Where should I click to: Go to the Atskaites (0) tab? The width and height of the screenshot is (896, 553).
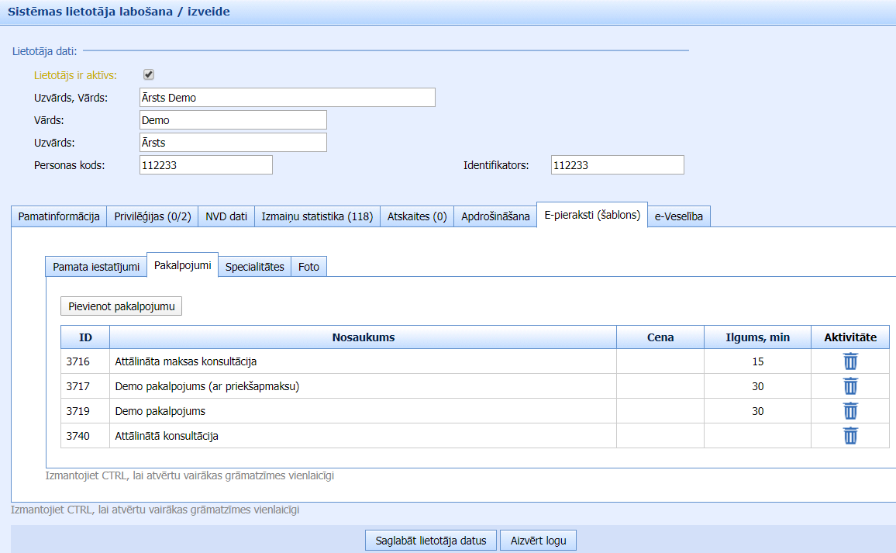pyautogui.click(x=416, y=217)
